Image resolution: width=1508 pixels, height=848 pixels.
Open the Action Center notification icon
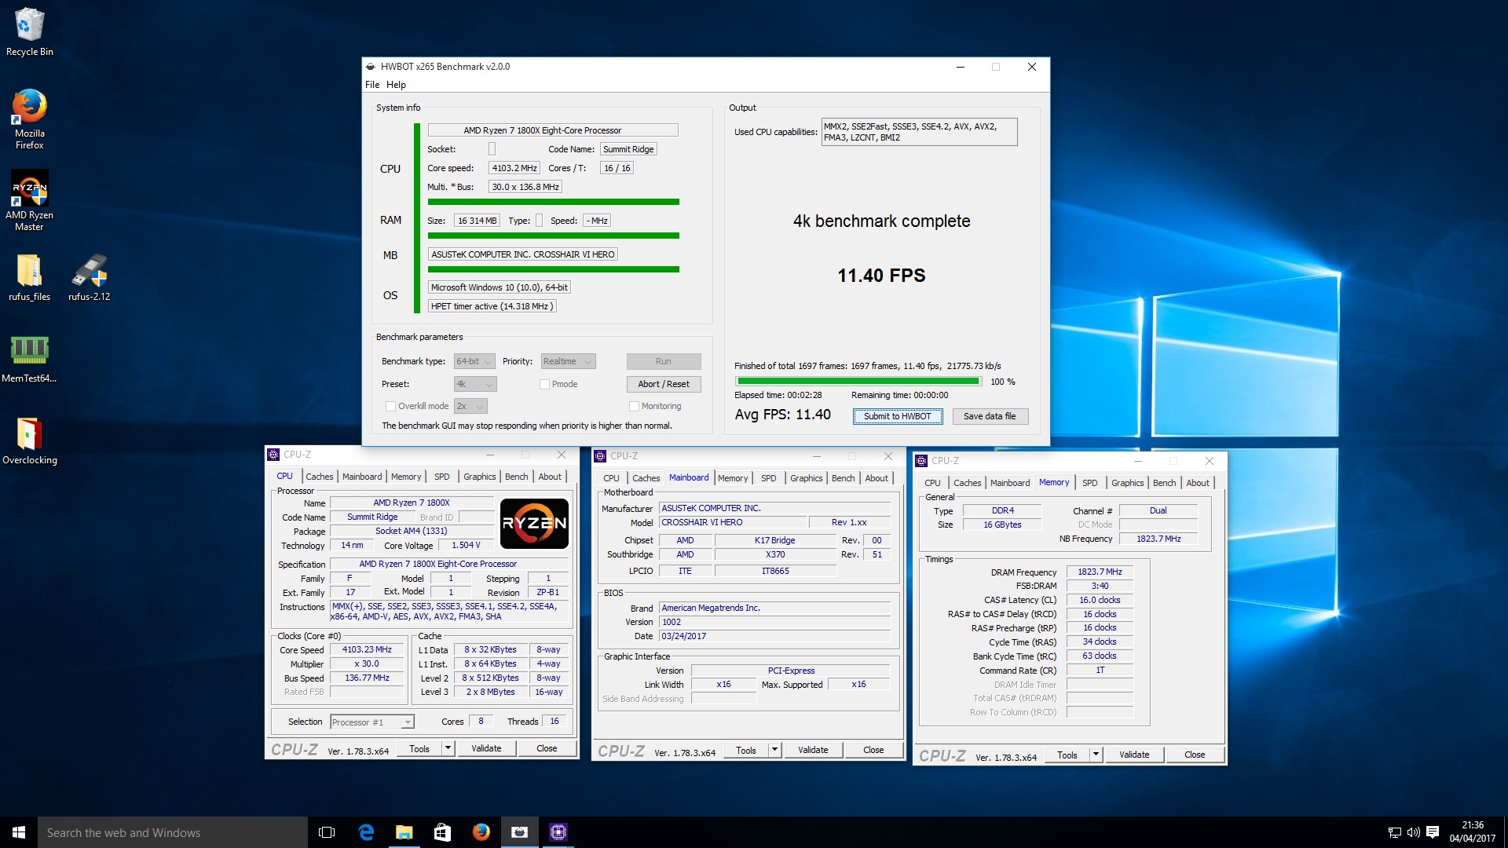pos(1433,832)
